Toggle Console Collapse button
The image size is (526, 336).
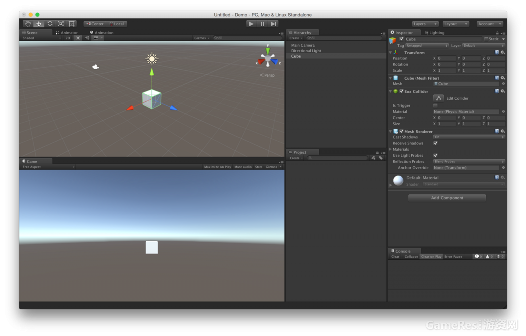click(411, 257)
